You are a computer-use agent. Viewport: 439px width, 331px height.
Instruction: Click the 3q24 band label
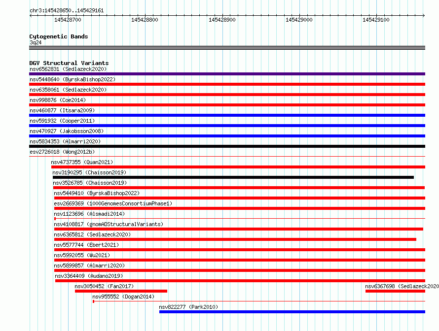pos(36,42)
